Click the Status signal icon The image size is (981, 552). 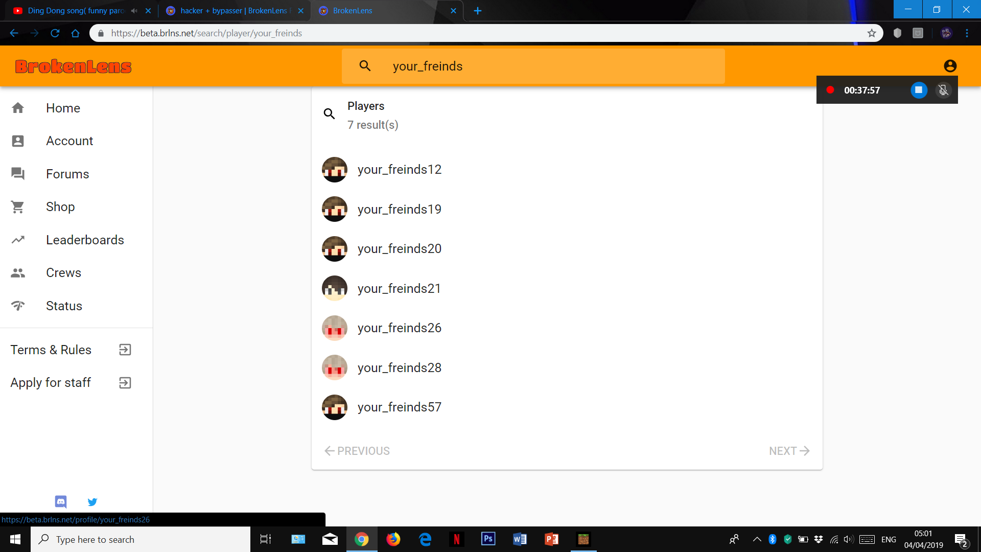click(18, 306)
